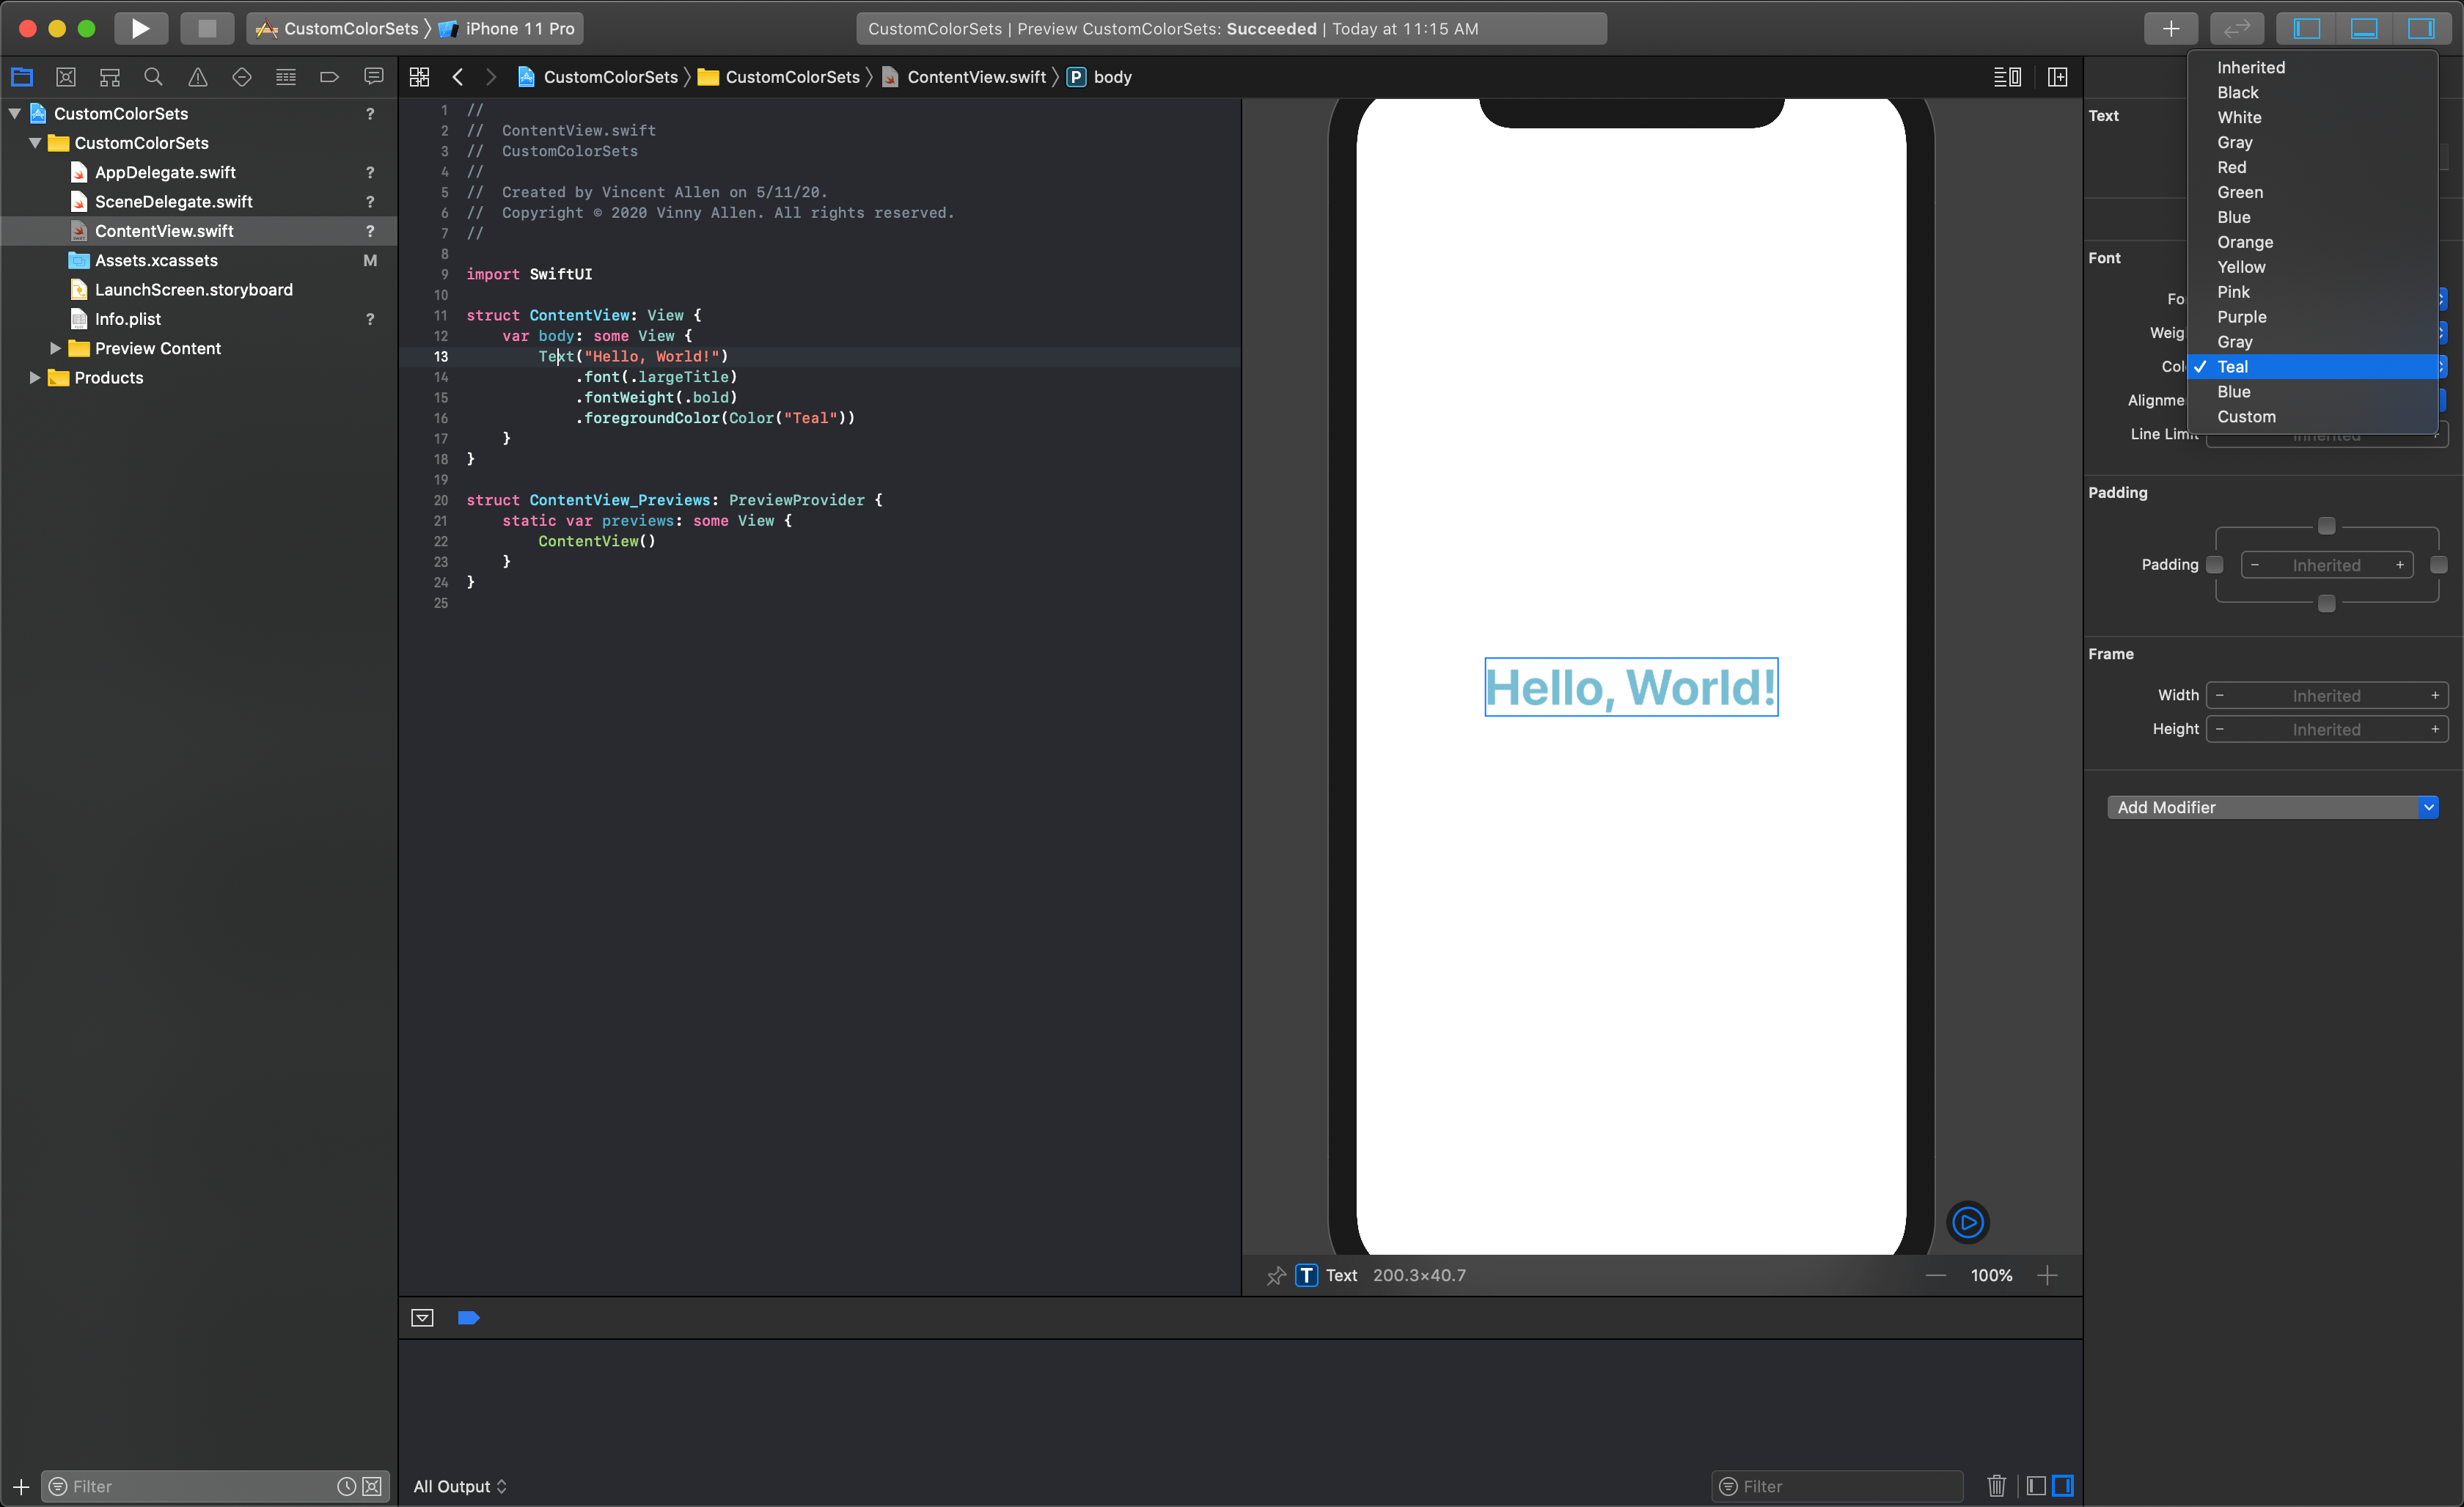Pin the preview with the pin icon

click(1275, 1275)
